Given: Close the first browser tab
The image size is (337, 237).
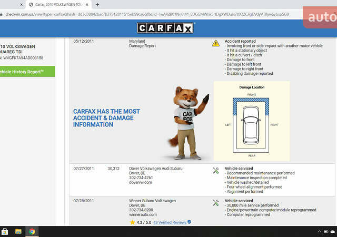Looking at the screenshot, I should 21,4.
